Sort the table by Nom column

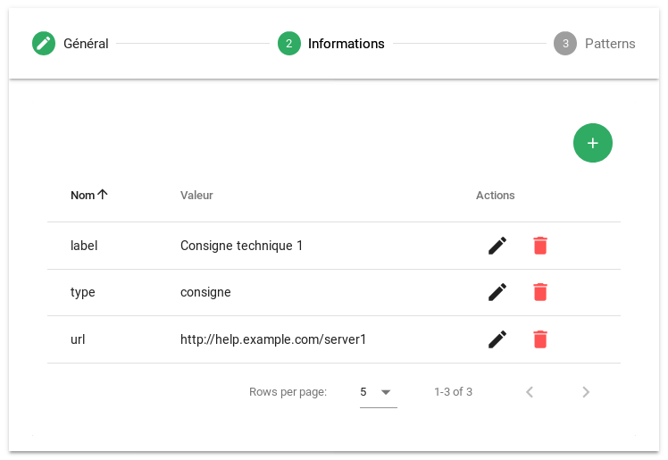click(83, 195)
